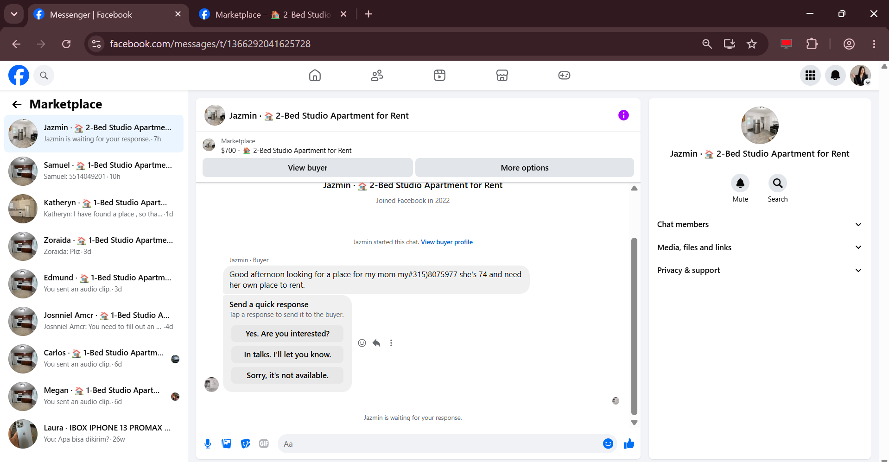Open the notifications bell in top bar
This screenshot has width=889, height=462.
point(835,75)
